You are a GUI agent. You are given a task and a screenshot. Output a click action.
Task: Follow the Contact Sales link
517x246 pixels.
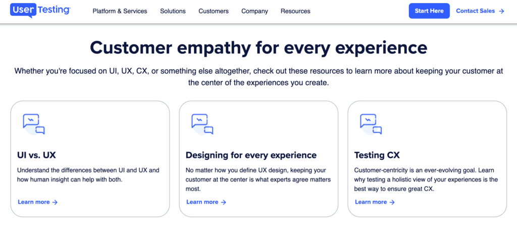[476, 11]
